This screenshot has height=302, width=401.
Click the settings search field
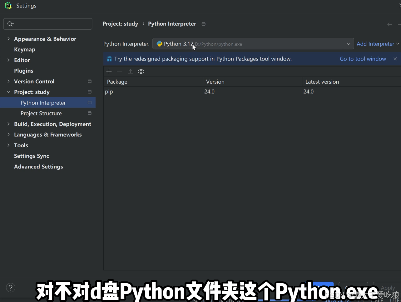tap(48, 24)
